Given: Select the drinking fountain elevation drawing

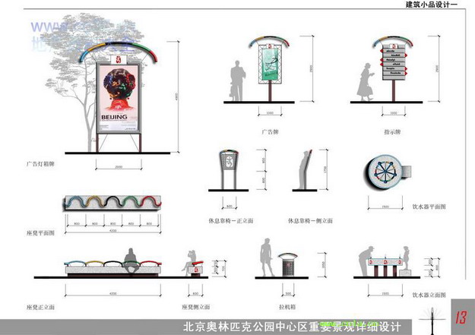Looking at the screenshot, I should tap(385, 267).
